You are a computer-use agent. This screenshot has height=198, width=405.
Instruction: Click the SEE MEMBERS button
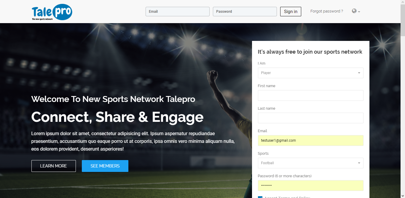tap(105, 166)
